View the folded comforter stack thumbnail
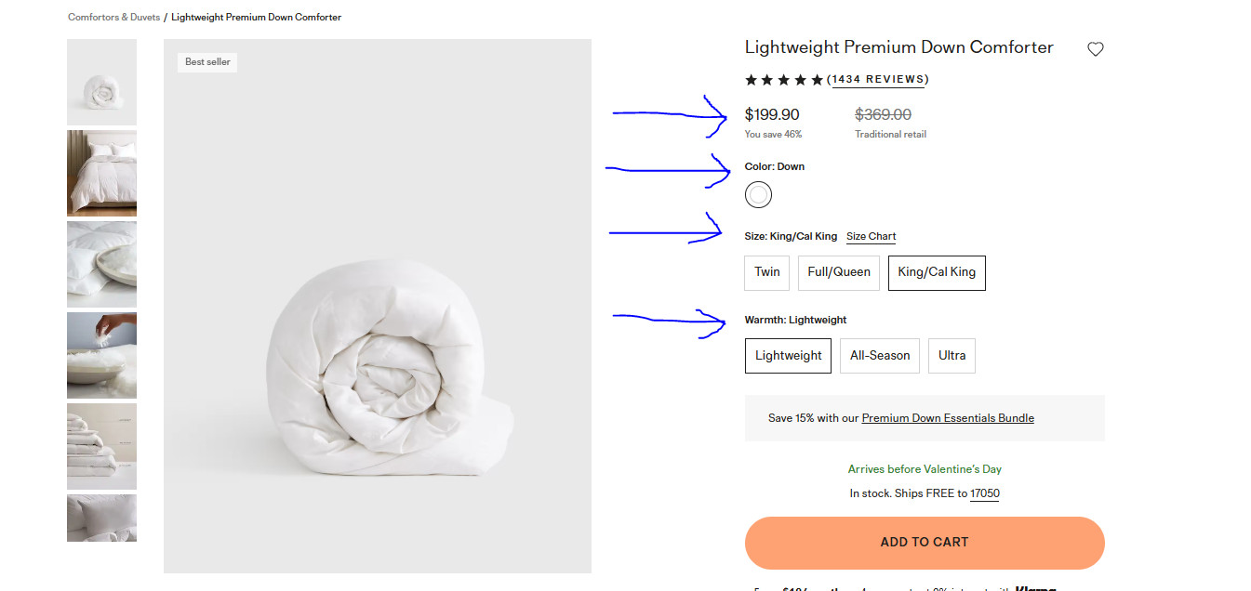Screen dimensions: 1251x591 [x=101, y=446]
